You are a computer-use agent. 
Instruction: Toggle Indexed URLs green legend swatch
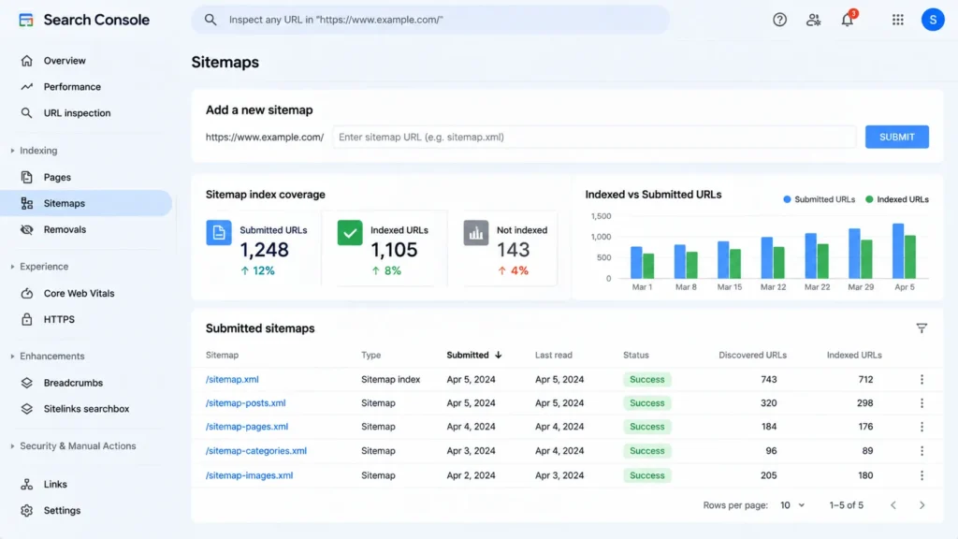point(869,199)
